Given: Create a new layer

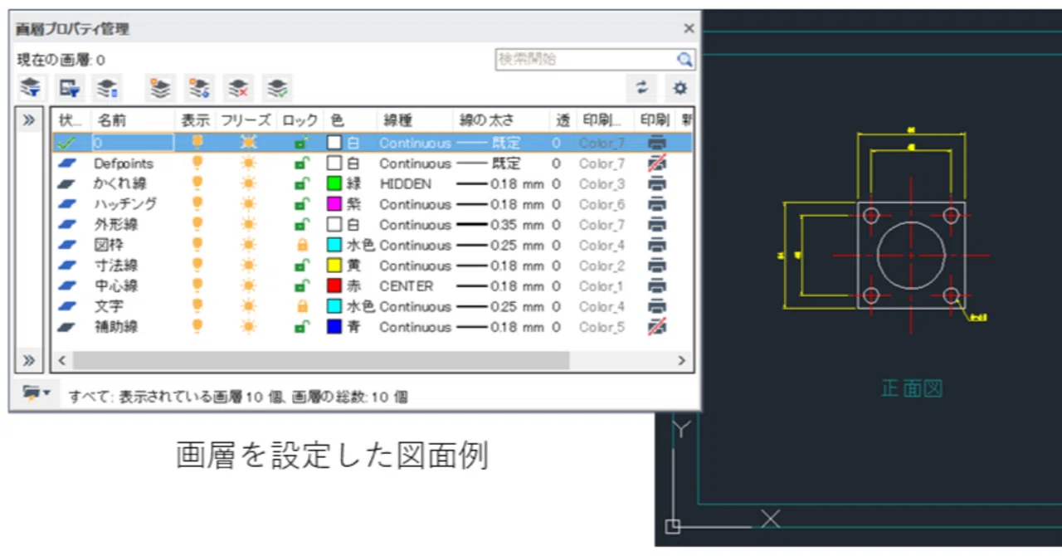Looking at the screenshot, I should pyautogui.click(x=161, y=88).
